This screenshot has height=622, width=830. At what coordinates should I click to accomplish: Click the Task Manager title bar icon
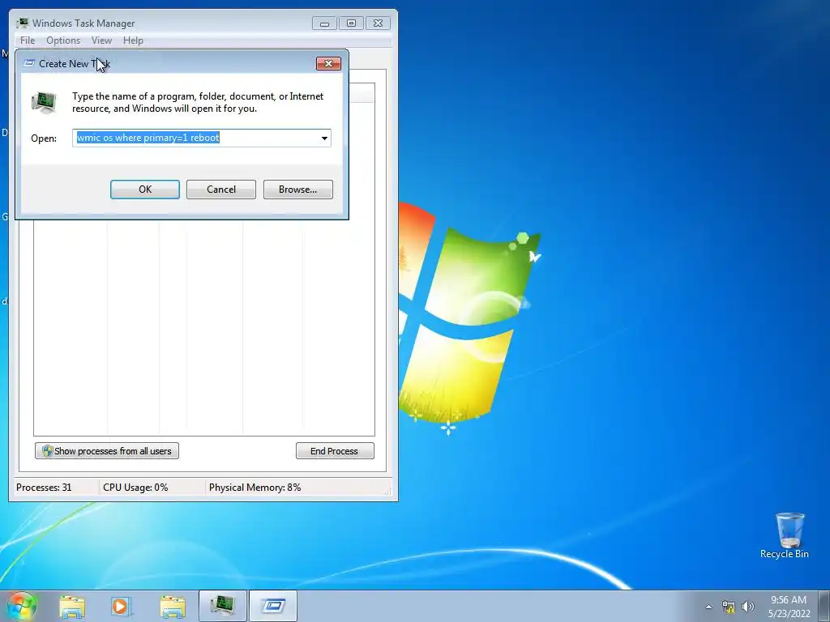click(x=22, y=23)
